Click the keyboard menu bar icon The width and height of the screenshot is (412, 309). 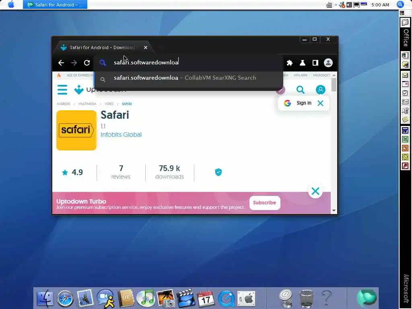pyautogui.click(x=329, y=5)
